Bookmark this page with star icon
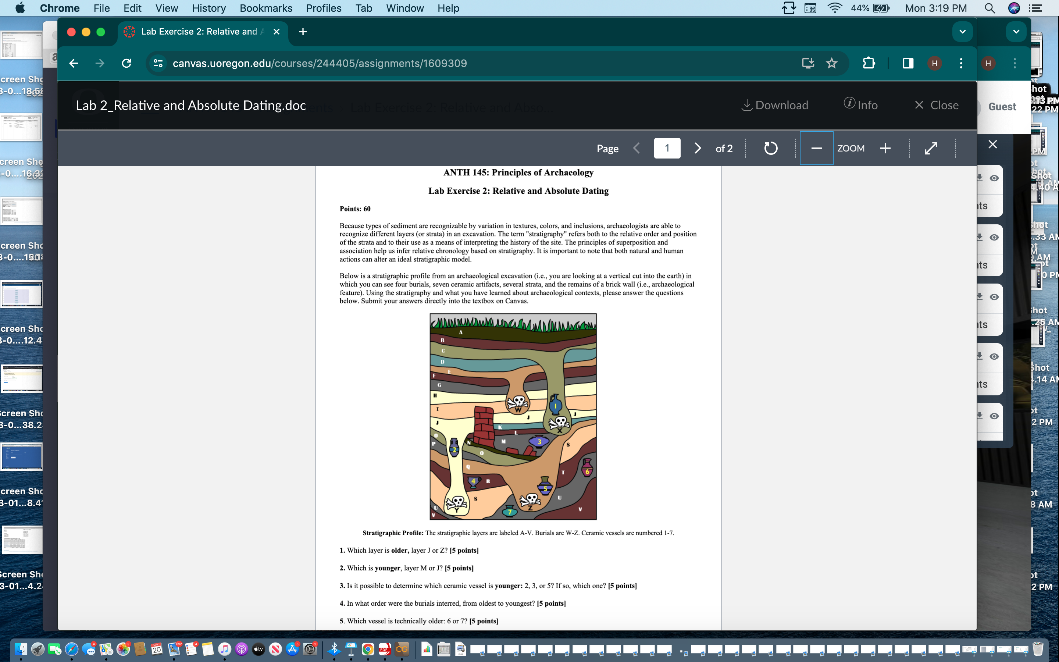 831,64
